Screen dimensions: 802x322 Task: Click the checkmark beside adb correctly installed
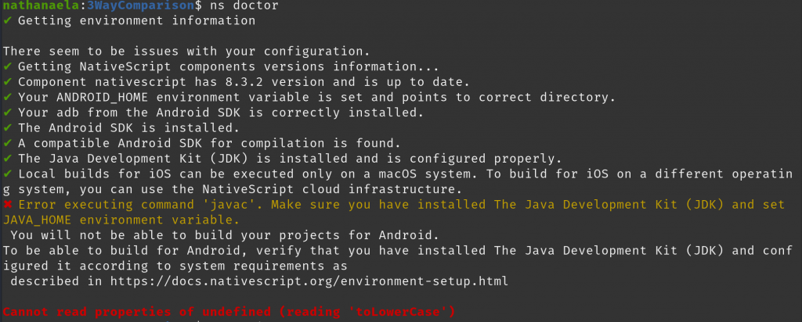coord(6,113)
